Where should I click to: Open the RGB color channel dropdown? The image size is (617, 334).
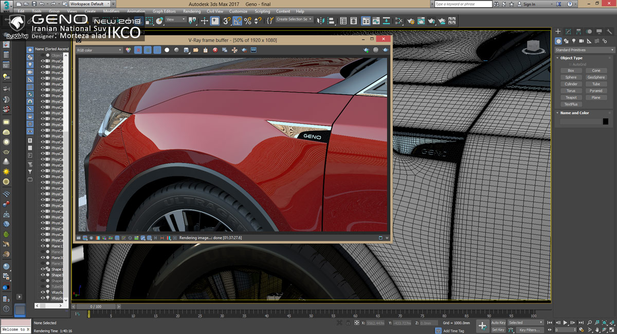coord(99,50)
